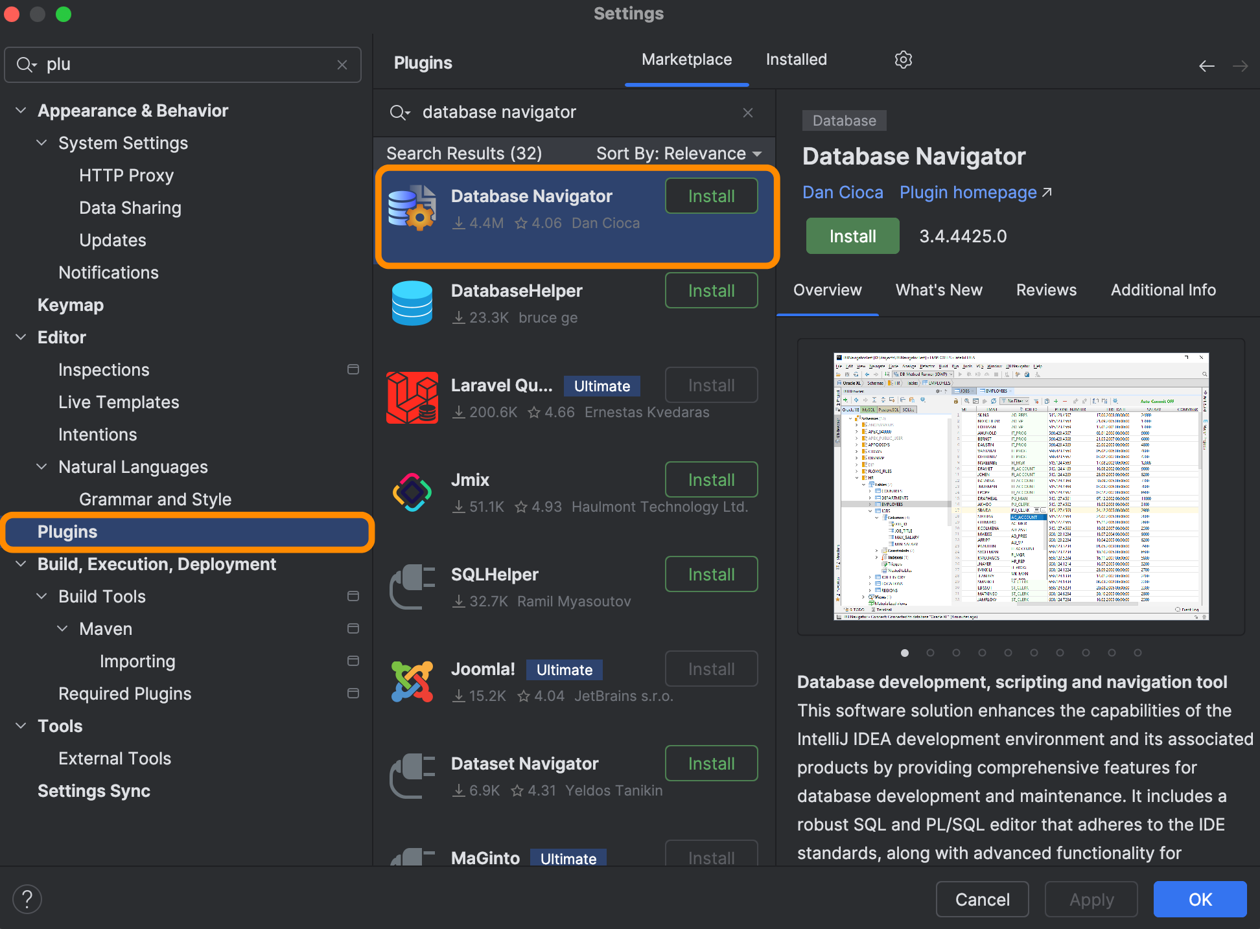Collapse the Build Tools node
The image size is (1260, 929).
click(41, 597)
